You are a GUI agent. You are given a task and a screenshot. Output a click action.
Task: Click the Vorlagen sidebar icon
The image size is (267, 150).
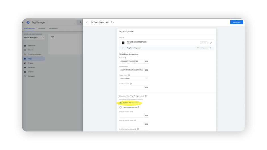pyautogui.click(x=25, y=76)
